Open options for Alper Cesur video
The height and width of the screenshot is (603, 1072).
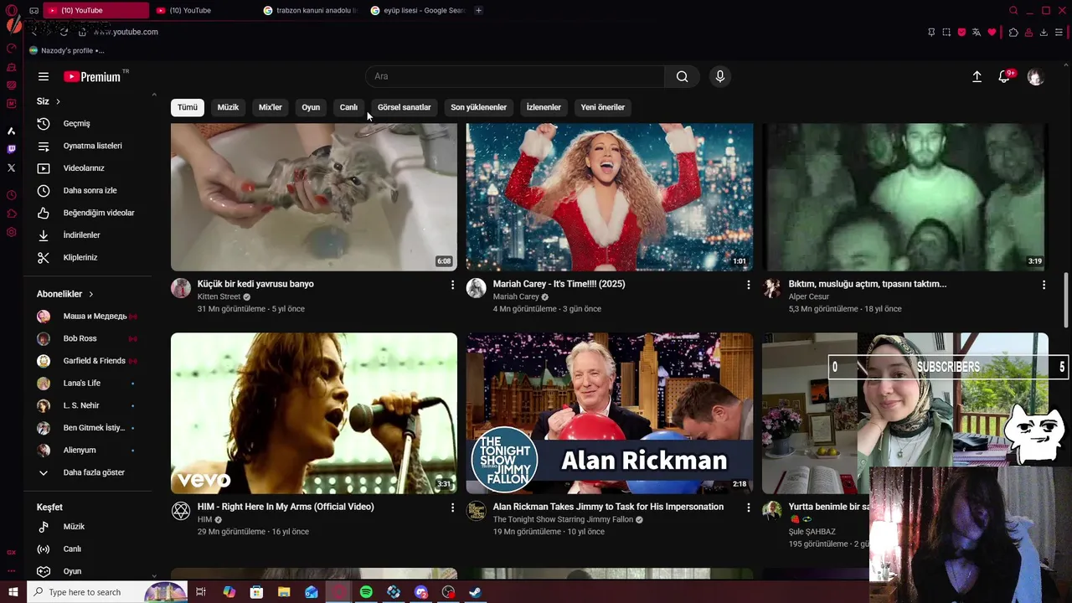pyautogui.click(x=1044, y=285)
